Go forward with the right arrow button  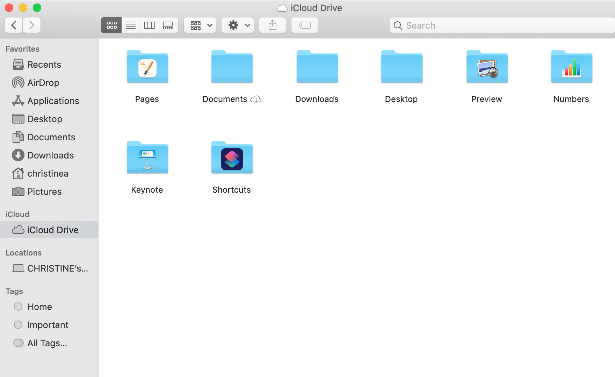[32, 25]
